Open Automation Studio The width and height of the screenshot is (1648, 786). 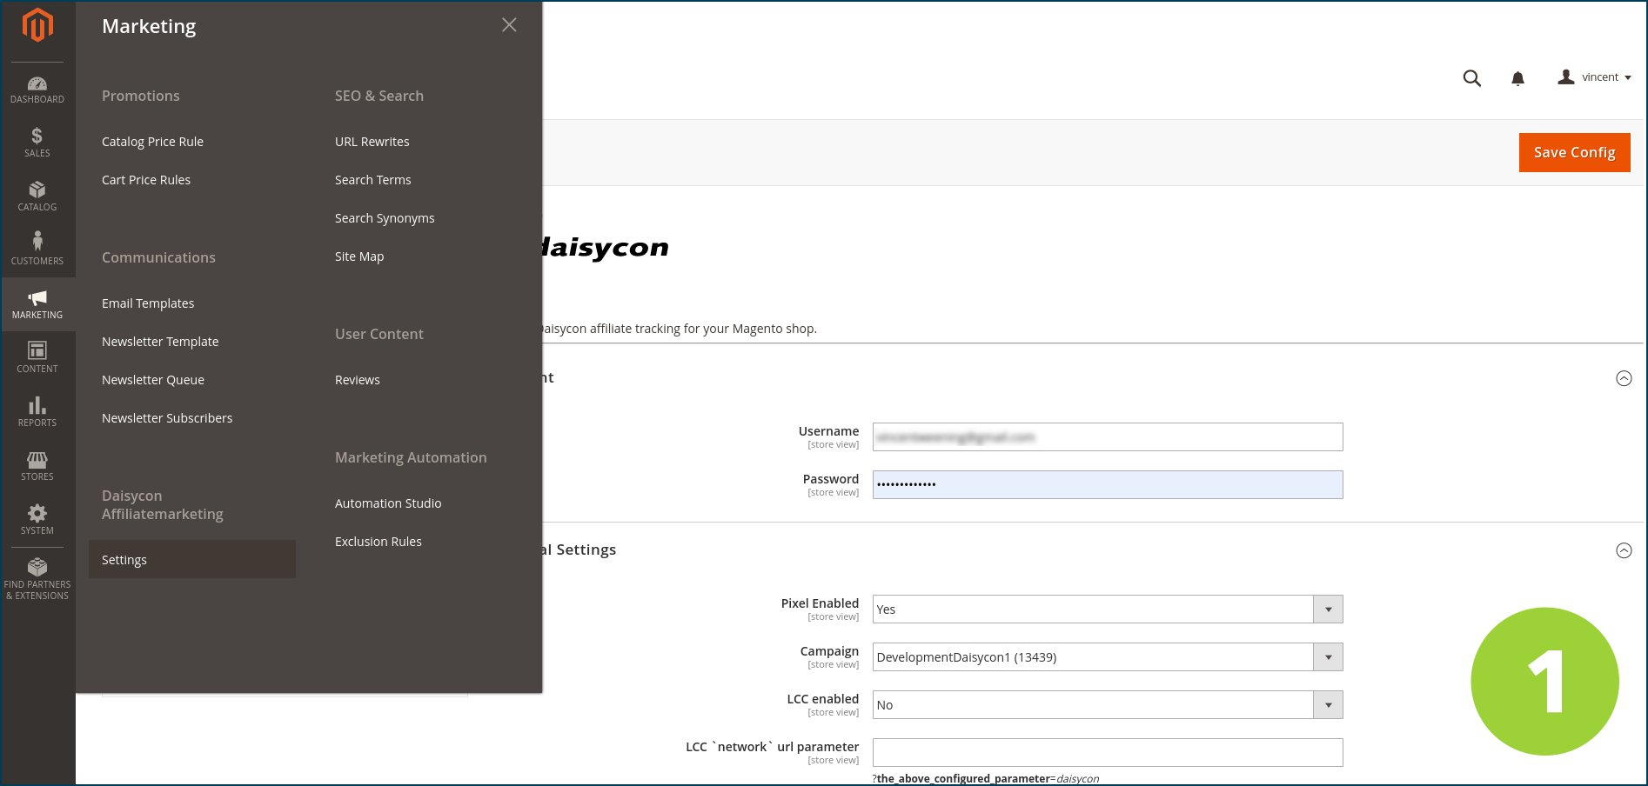(x=388, y=503)
